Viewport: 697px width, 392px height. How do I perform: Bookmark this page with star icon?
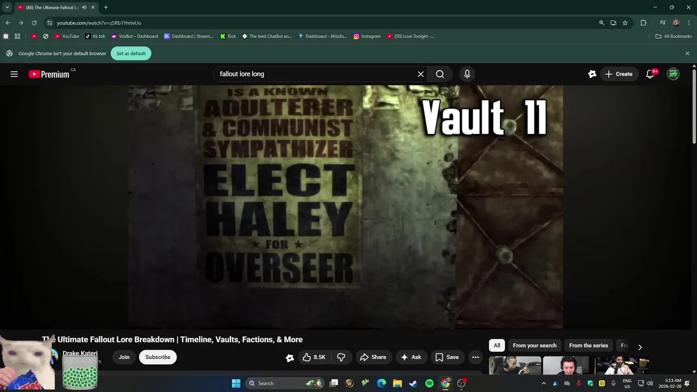tap(625, 23)
